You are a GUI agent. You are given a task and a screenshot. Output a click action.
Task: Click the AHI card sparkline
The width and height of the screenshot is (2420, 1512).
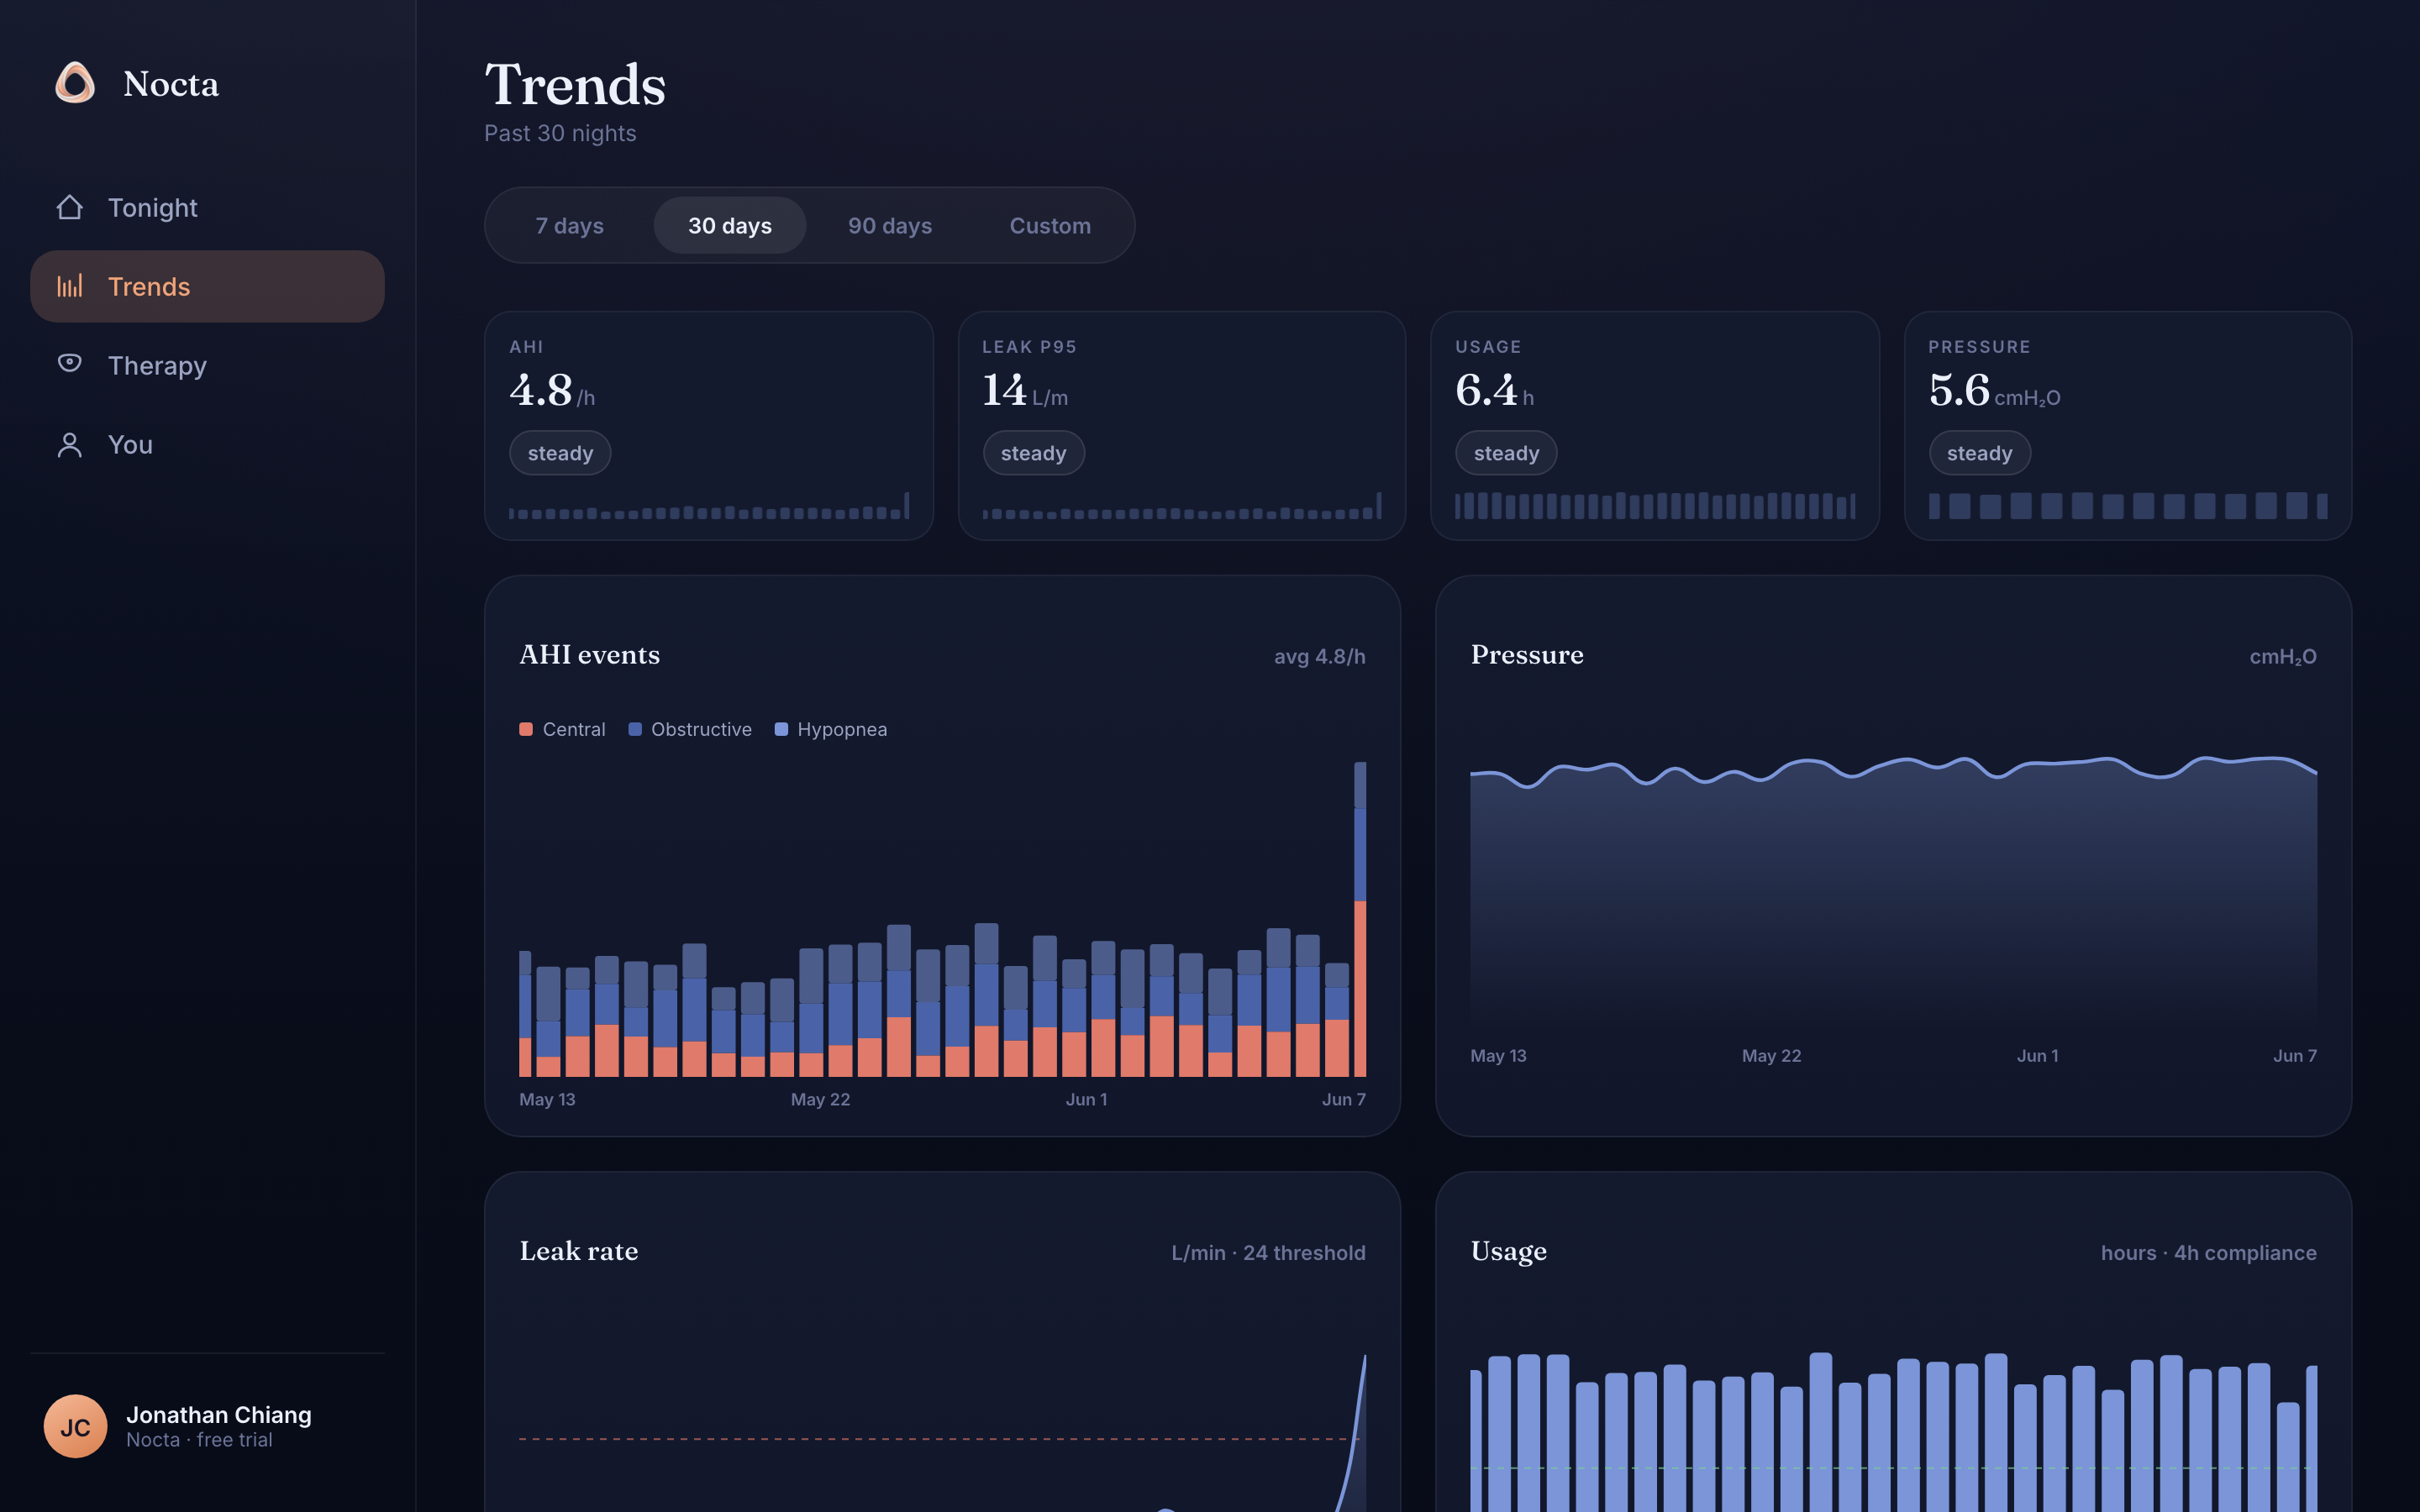[x=709, y=506]
